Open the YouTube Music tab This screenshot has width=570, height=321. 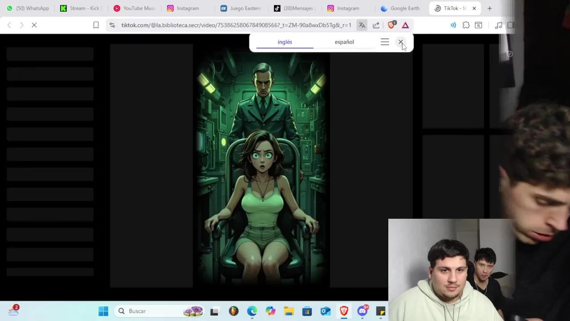tap(134, 8)
